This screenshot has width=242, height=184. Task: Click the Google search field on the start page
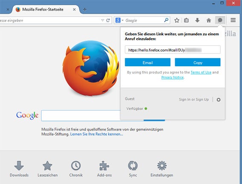81,116
